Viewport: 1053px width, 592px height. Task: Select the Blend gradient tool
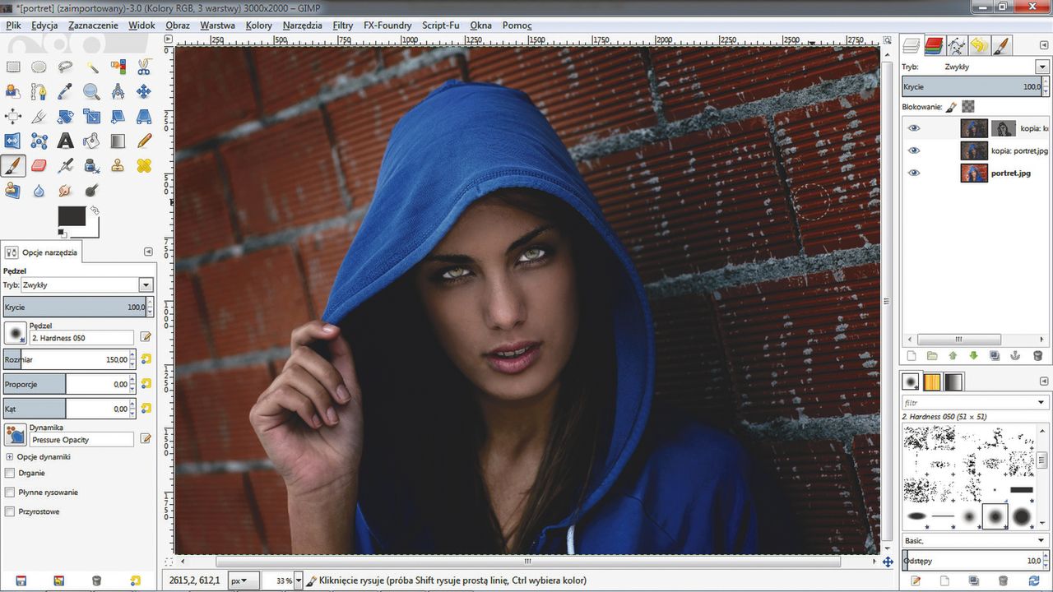click(118, 141)
